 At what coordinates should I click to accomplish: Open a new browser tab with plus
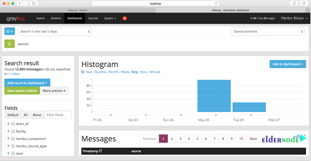[x=308, y=10]
